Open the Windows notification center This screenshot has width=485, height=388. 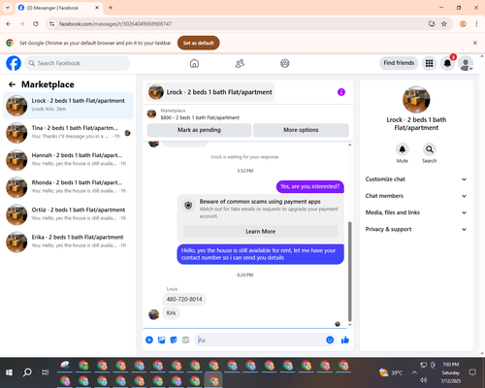tap(472, 372)
